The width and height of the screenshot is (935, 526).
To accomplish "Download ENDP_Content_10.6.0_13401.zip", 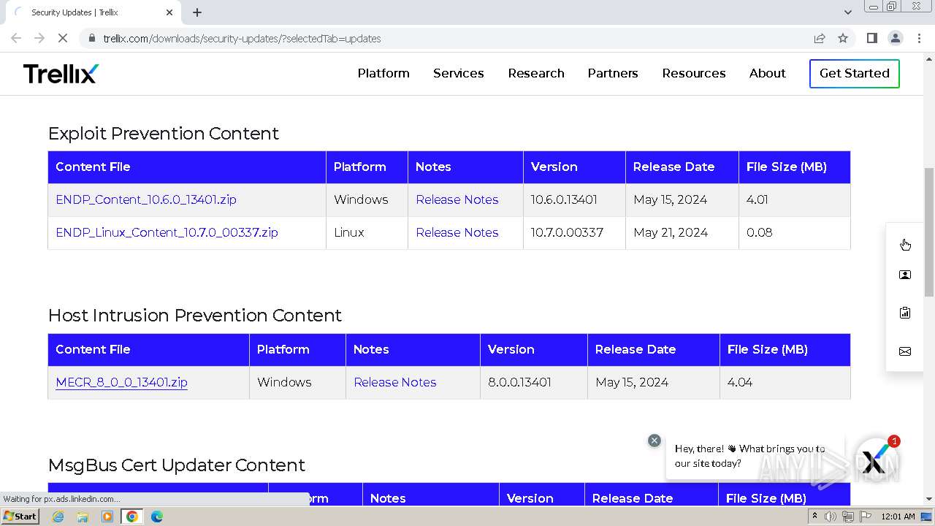I will 146,199.
